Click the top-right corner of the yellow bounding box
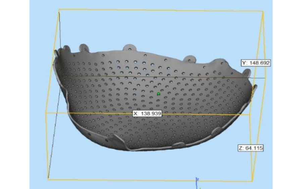This screenshot has width=302, height=189. click(x=262, y=11)
